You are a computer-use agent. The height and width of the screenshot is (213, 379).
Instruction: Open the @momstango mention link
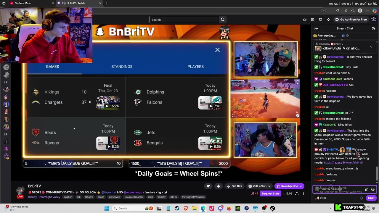[133, 192]
